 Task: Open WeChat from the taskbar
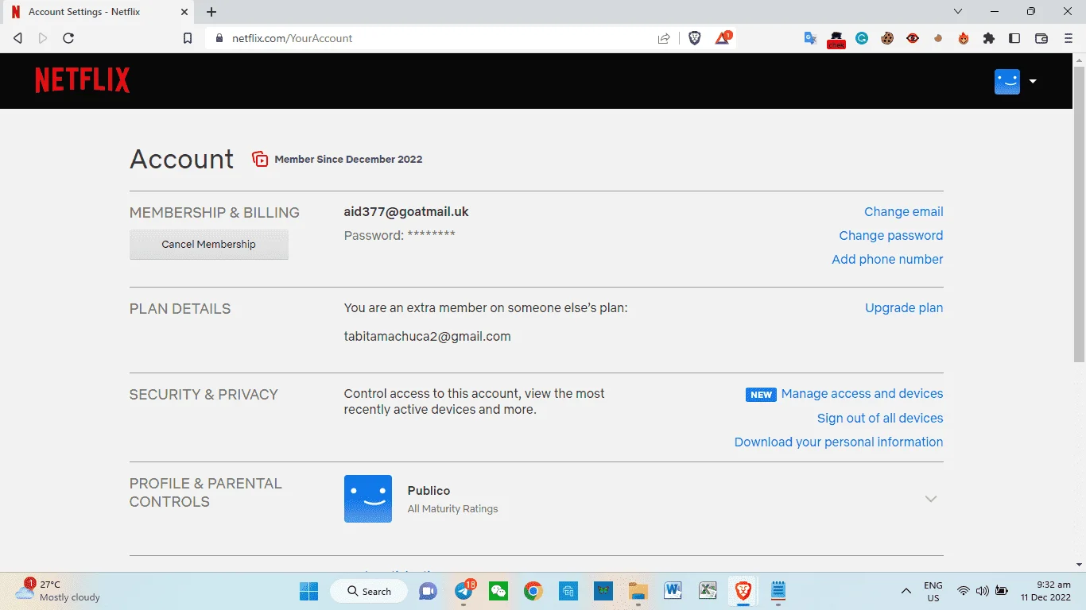(498, 591)
